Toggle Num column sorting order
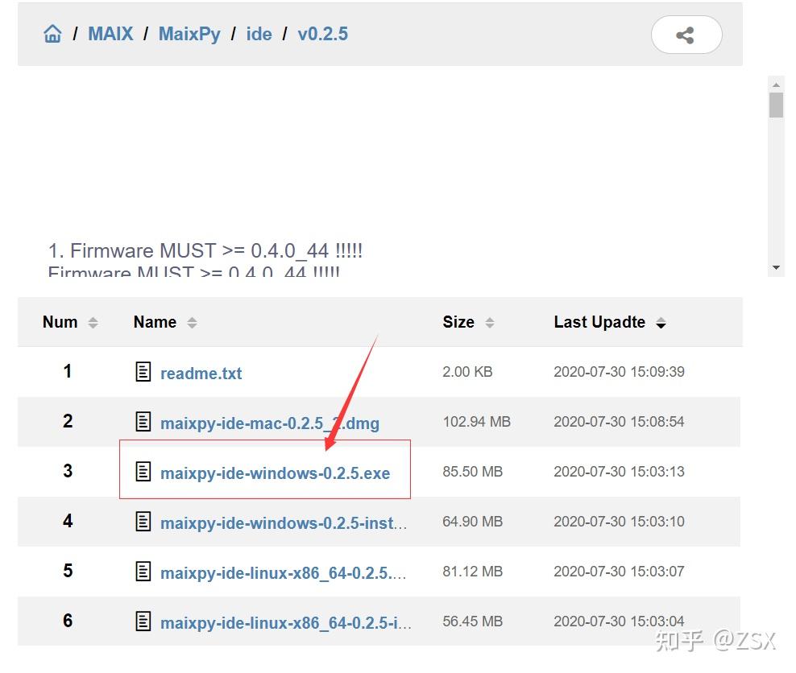The image size is (796, 673). [93, 322]
